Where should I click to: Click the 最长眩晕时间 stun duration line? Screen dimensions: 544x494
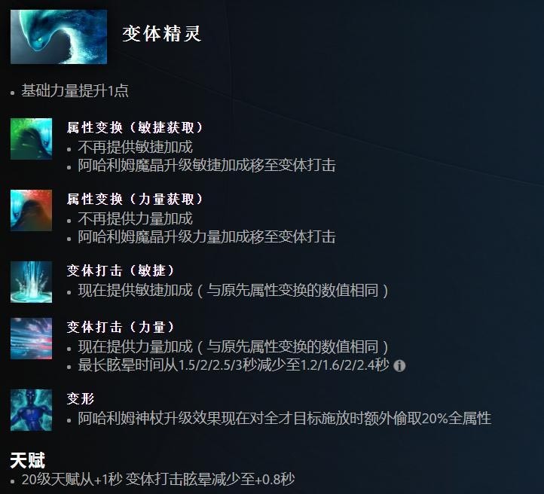pos(234,365)
